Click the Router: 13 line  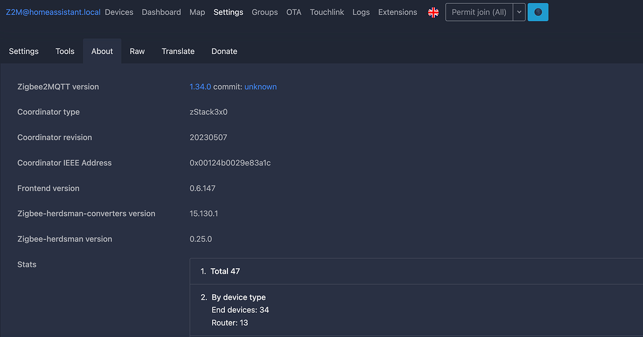[x=230, y=323]
